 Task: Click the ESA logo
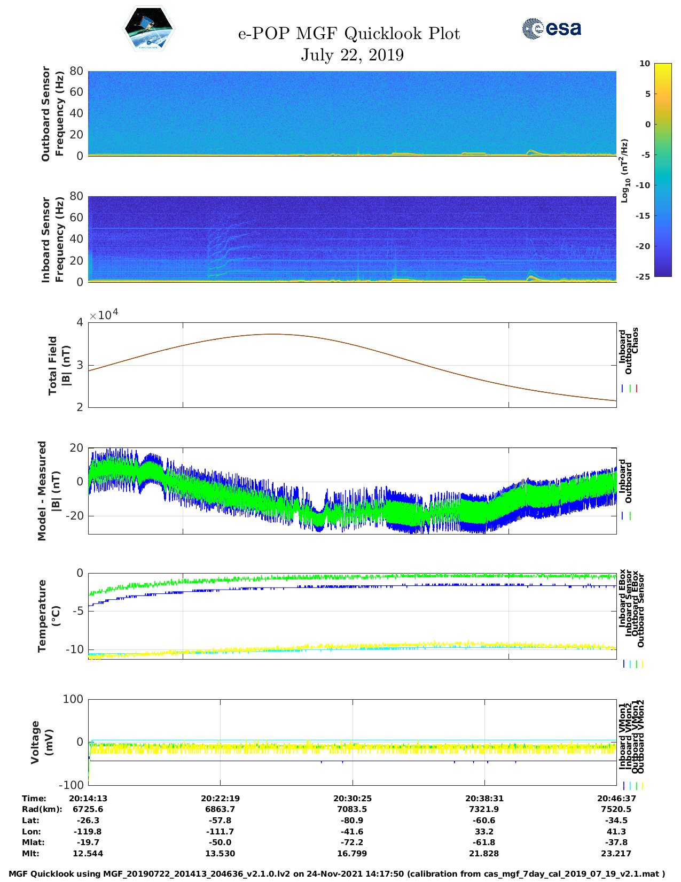pyautogui.click(x=552, y=28)
